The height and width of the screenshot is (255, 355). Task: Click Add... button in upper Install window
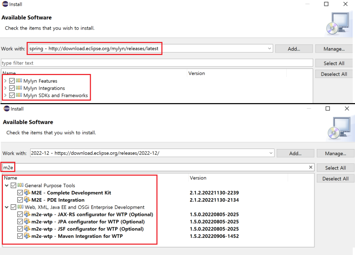coord(294,49)
